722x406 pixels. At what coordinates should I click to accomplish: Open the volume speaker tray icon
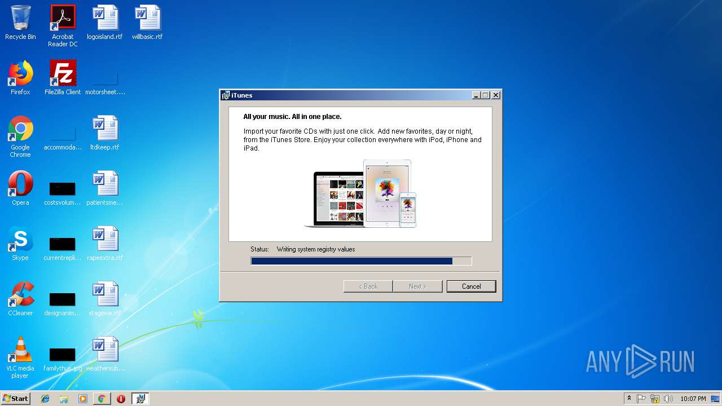668,399
